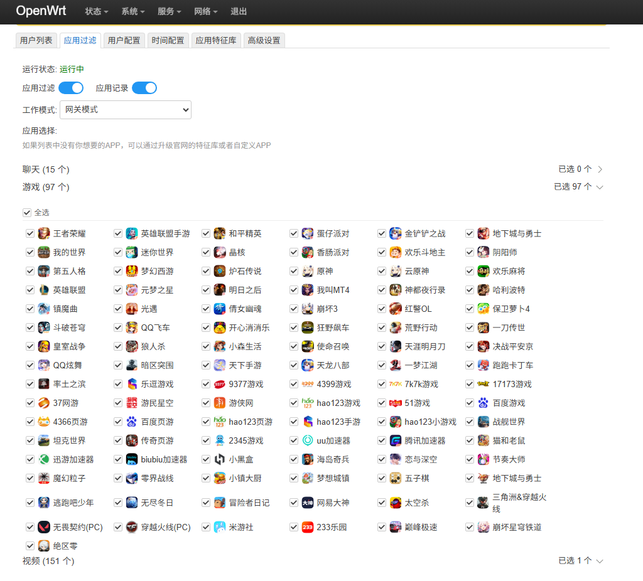The height and width of the screenshot is (581, 643).
Task: Switch to the 用户配置 tab
Action: click(124, 41)
